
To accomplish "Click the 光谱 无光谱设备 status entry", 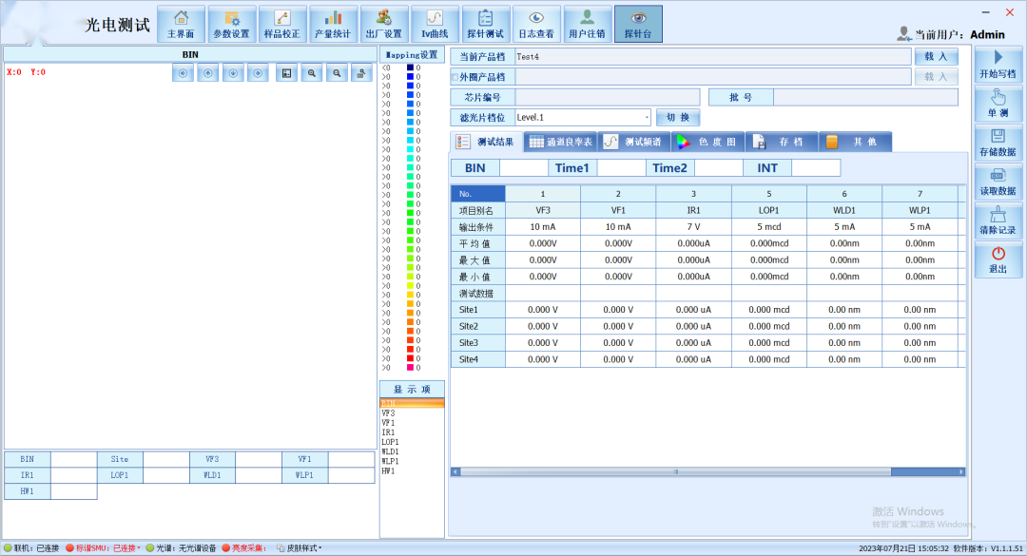I will tap(182, 548).
